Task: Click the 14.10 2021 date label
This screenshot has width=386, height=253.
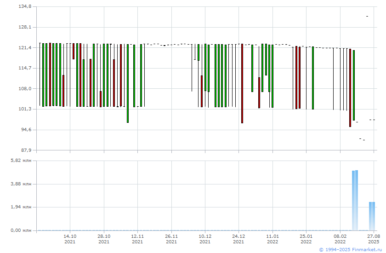Action: 70,239
